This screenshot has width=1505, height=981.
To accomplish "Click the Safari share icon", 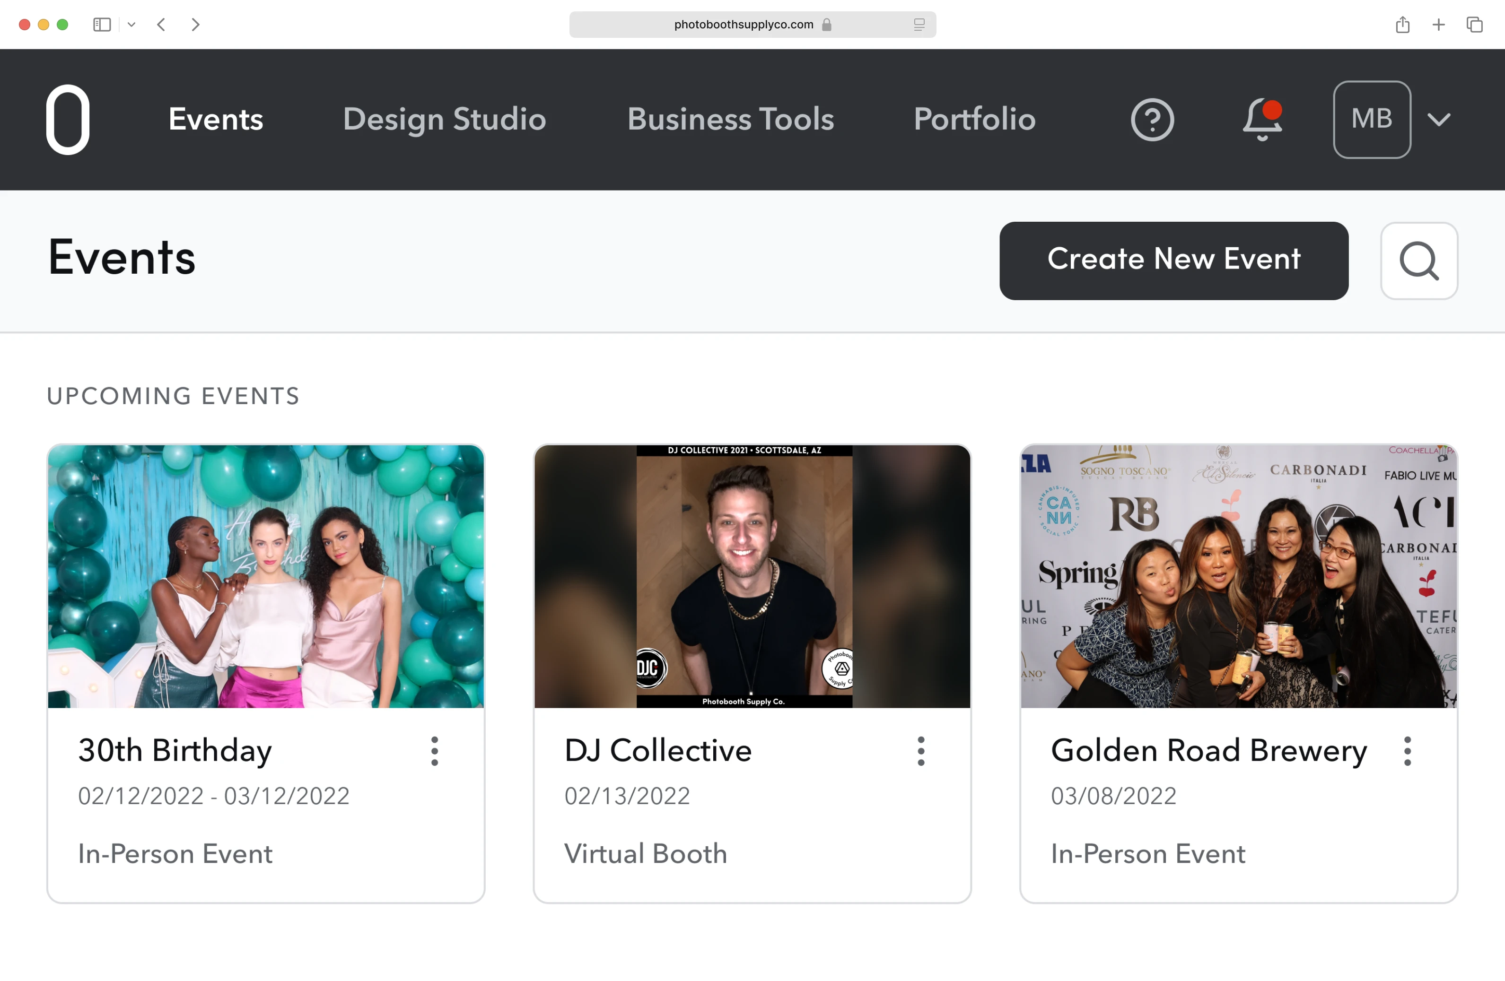I will click(x=1402, y=25).
